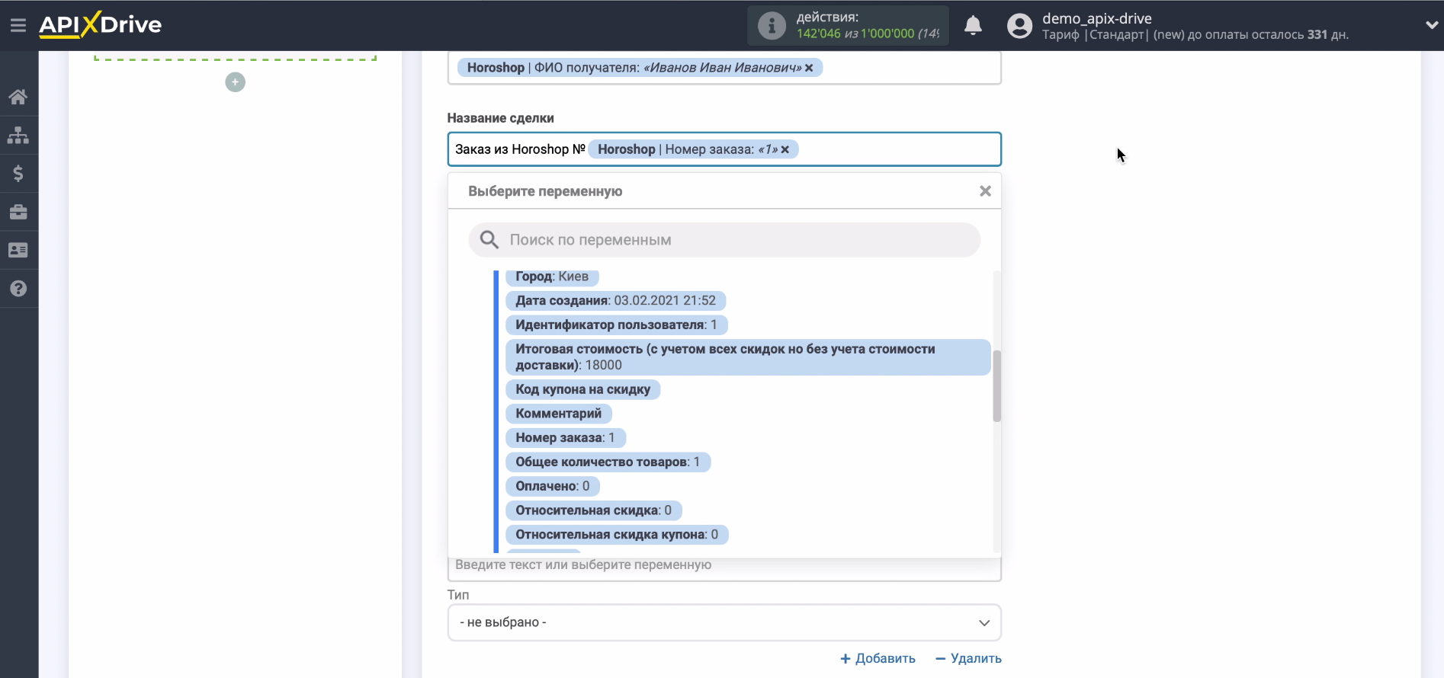
Task: Open the home sidebar icon
Action: 18,97
